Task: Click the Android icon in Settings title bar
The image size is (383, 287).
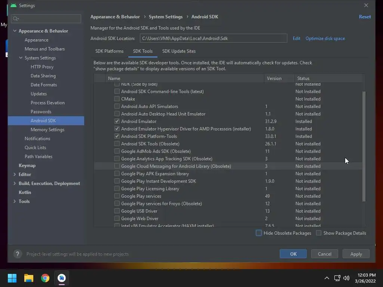Action: (13, 5)
